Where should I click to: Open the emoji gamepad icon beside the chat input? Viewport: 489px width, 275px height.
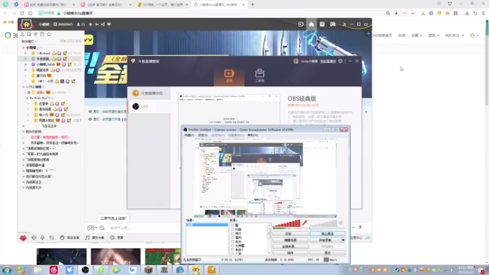point(90,228)
